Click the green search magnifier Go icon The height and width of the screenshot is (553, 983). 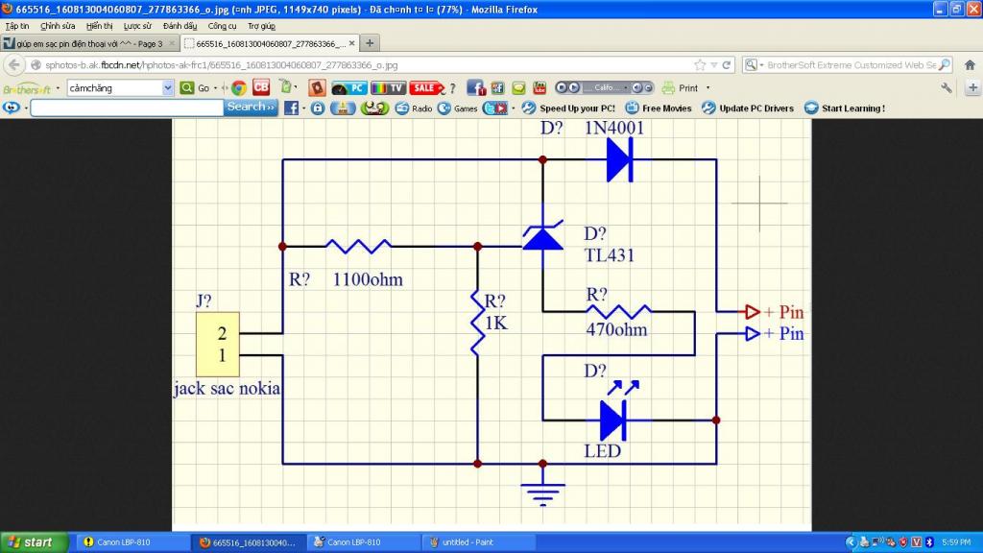(x=186, y=87)
